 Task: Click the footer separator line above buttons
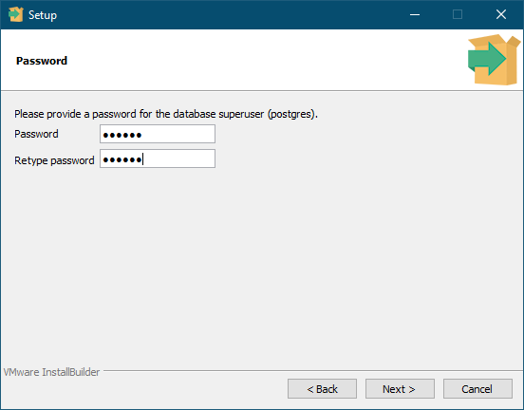point(313,370)
